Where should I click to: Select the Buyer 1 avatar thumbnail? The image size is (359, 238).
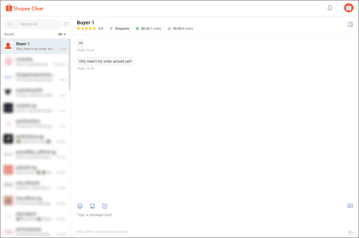click(8, 46)
